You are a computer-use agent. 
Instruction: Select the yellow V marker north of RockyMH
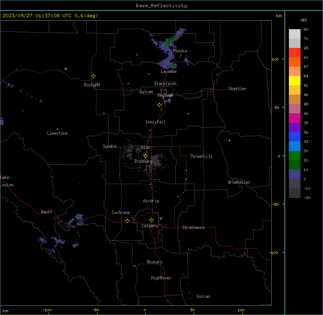point(66,69)
